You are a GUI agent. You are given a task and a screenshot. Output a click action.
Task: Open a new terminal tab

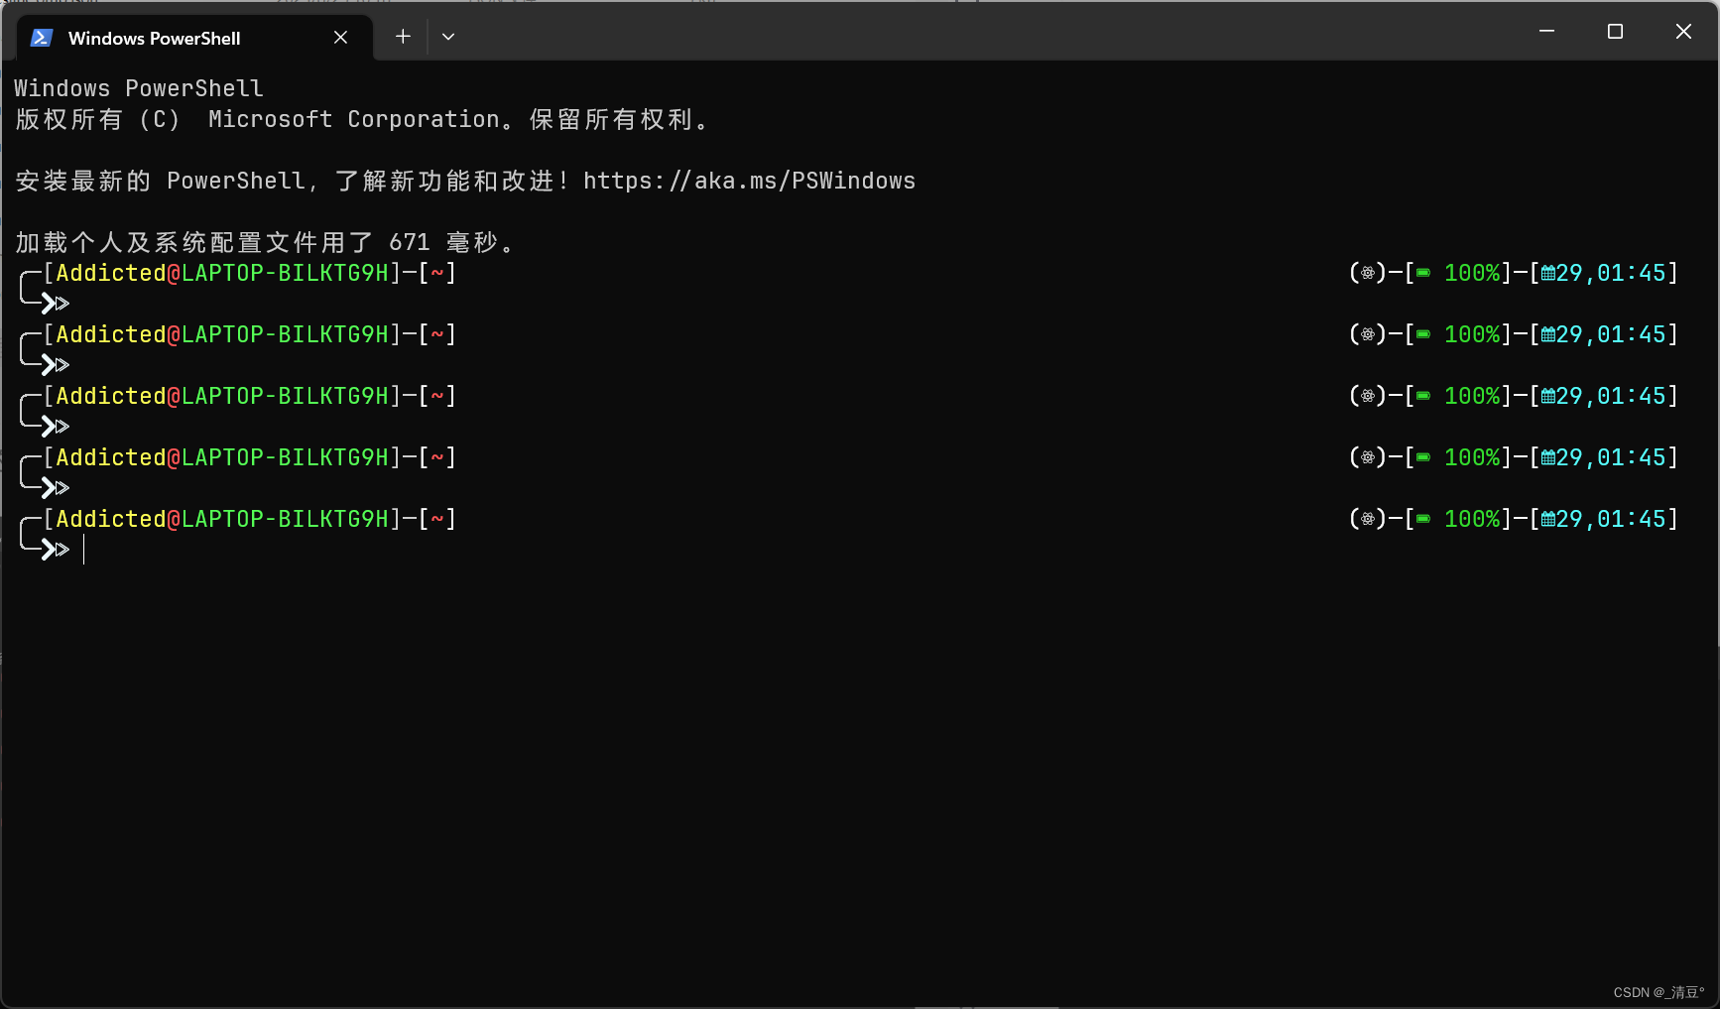[403, 37]
